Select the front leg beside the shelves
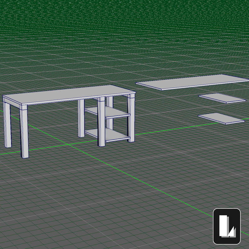 pyautogui.click(x=101, y=125)
